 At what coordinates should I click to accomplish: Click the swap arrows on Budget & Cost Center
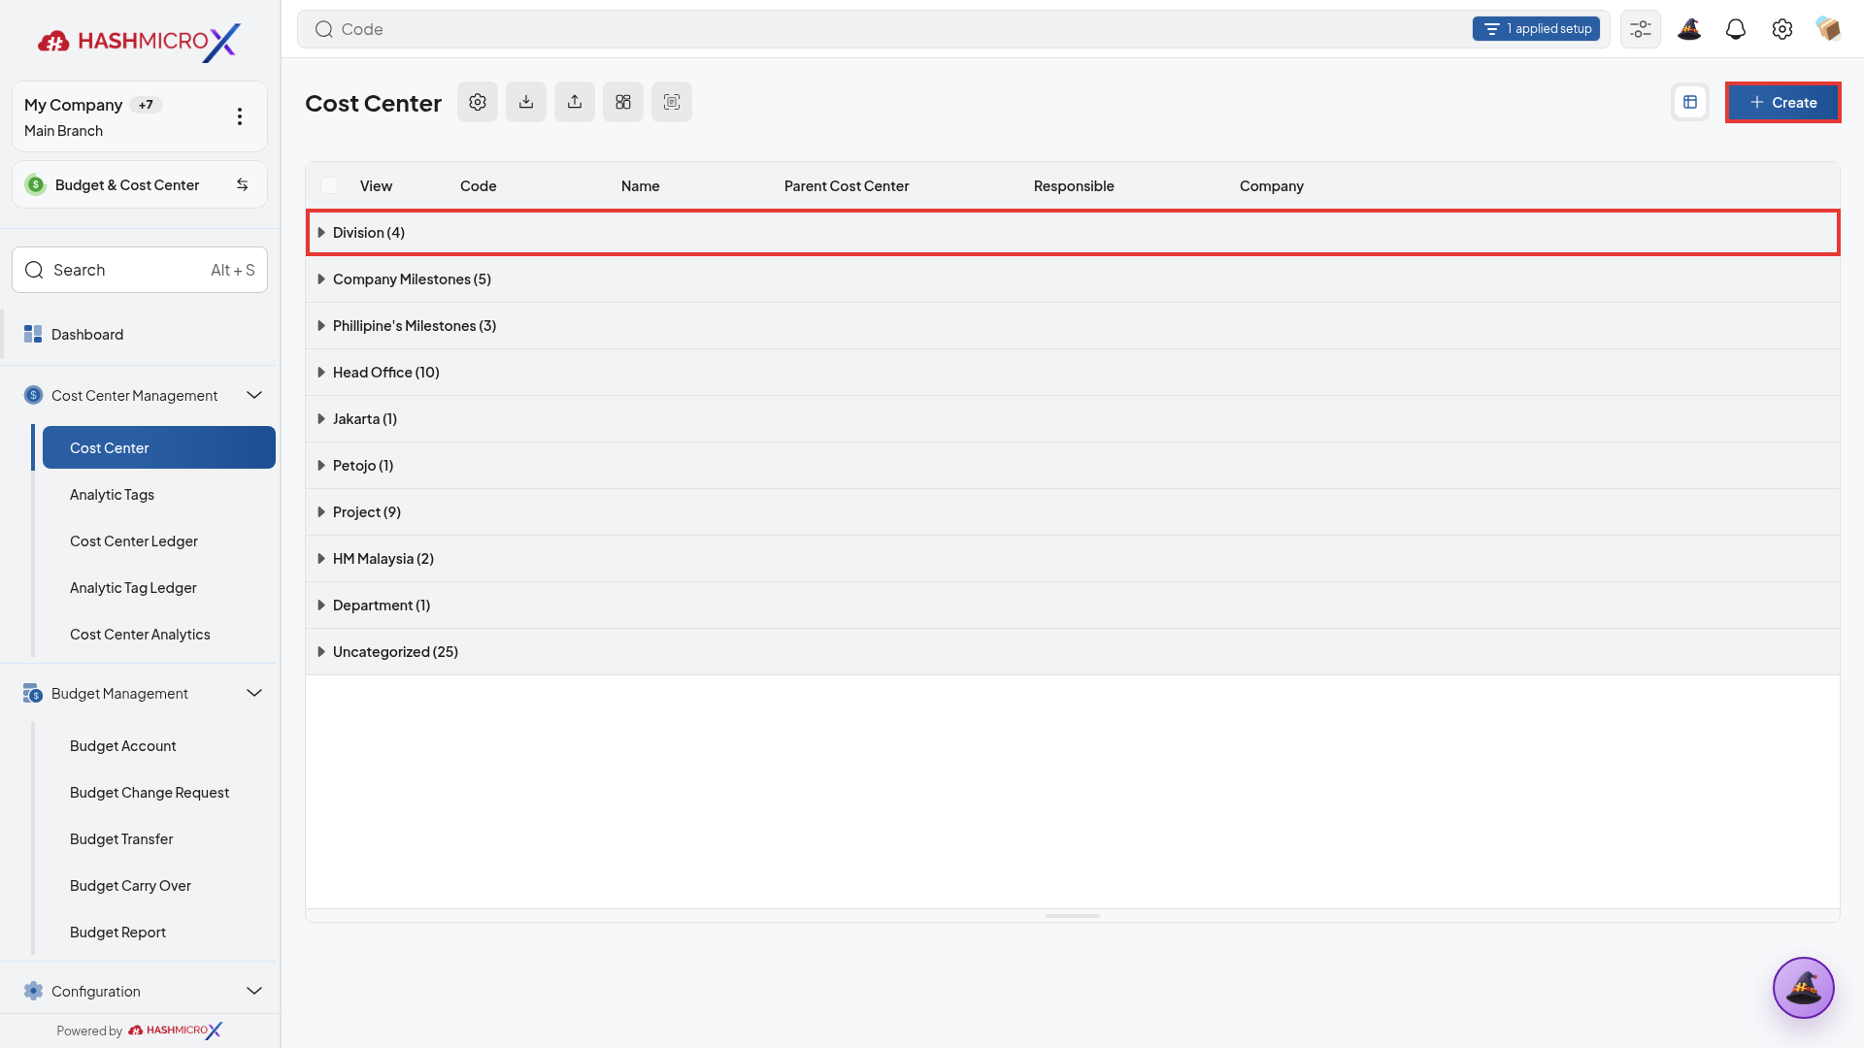point(243,184)
